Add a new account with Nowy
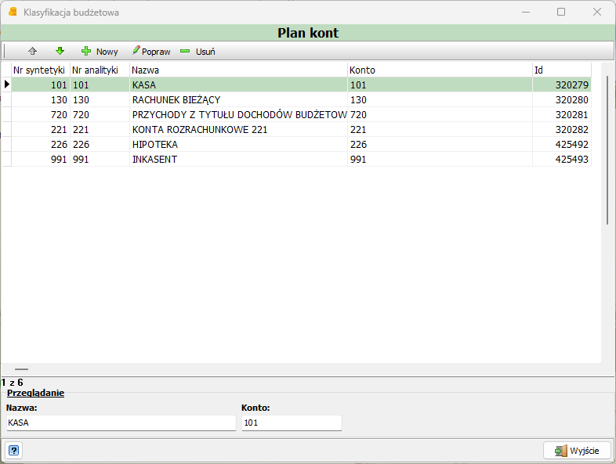 coord(100,52)
